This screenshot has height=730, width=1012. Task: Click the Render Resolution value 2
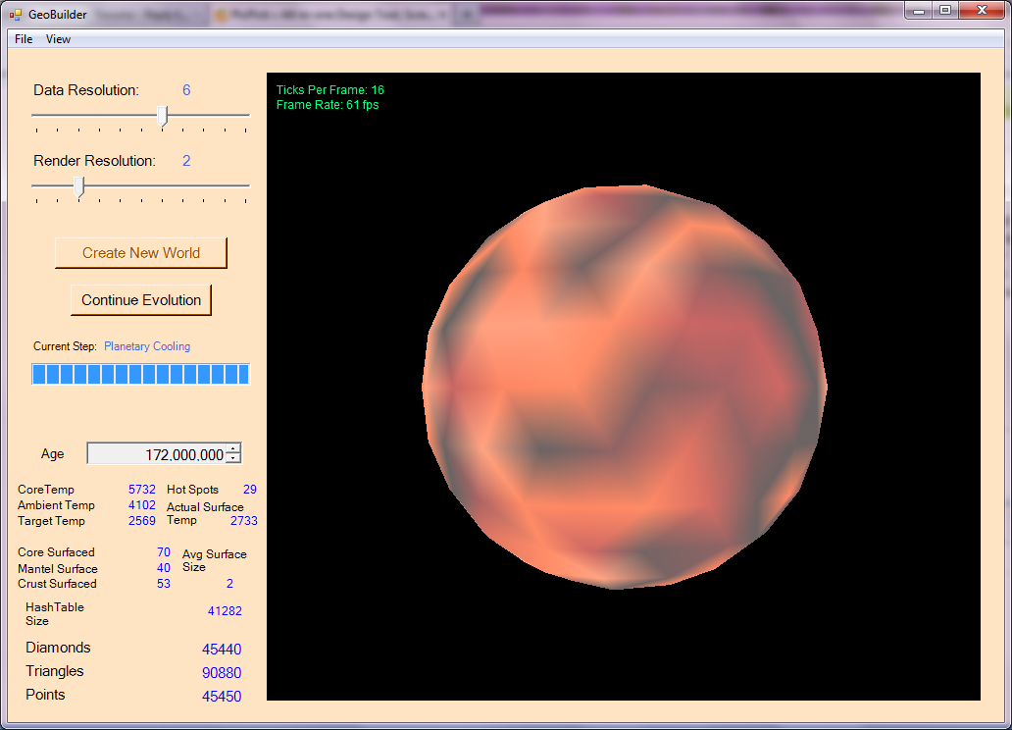pos(186,161)
